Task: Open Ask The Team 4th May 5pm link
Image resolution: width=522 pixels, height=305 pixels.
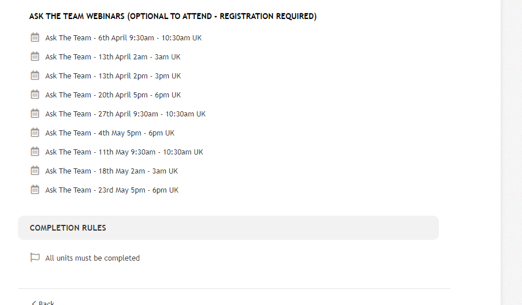Action: coord(110,133)
